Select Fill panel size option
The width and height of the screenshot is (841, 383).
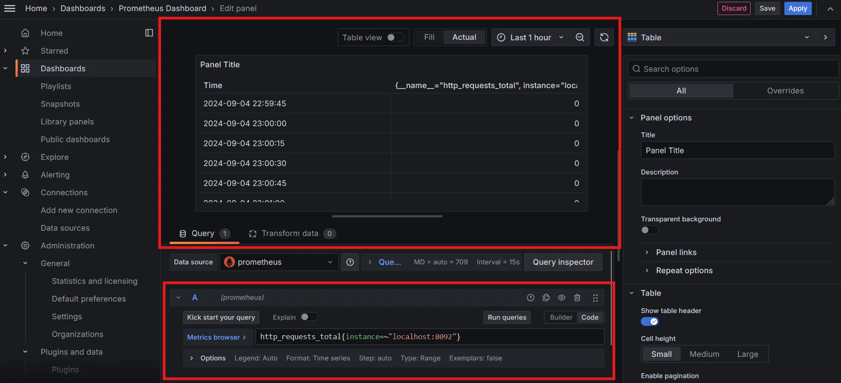429,38
